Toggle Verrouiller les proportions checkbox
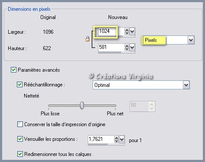The image size is (205, 162). 20,139
